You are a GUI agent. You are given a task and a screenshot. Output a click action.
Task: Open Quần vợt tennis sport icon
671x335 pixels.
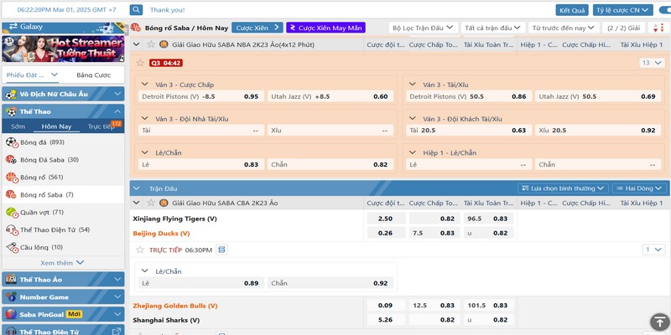tap(10, 212)
